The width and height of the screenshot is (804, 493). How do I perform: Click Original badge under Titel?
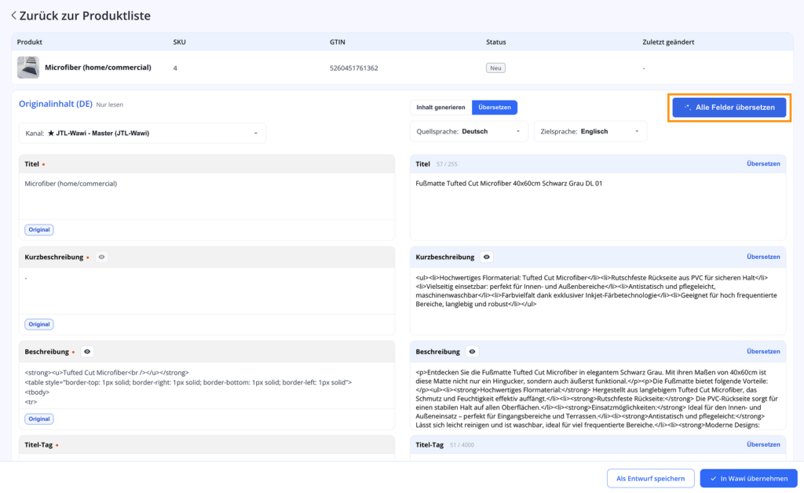pyautogui.click(x=39, y=229)
